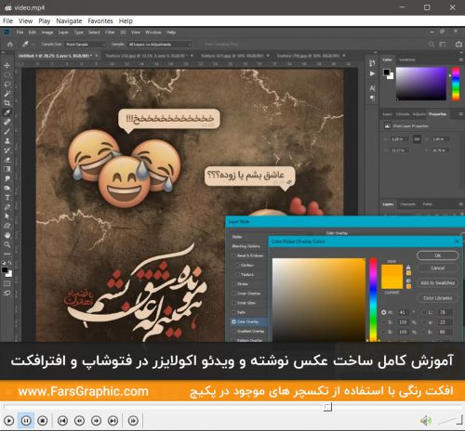Select the Properties panel tab
Screen dimensions: 465x431
click(437, 114)
